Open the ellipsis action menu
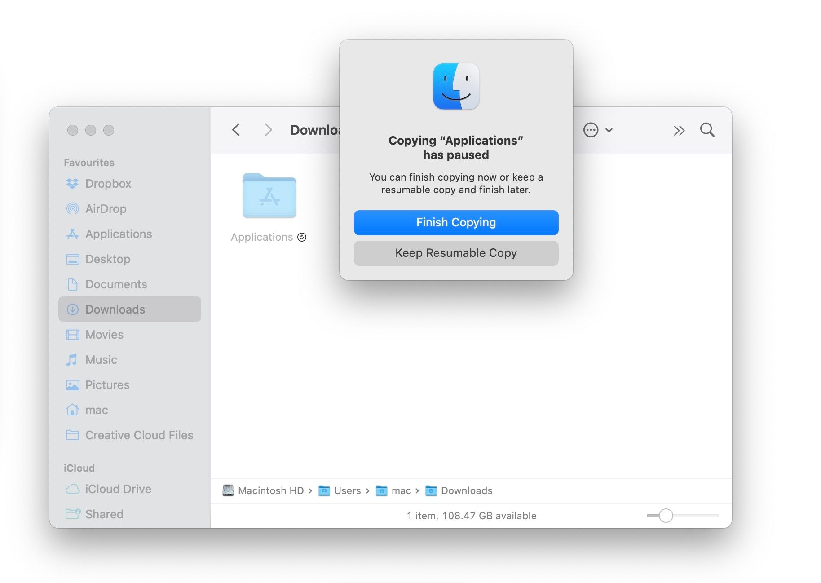821x583 pixels. pyautogui.click(x=597, y=130)
